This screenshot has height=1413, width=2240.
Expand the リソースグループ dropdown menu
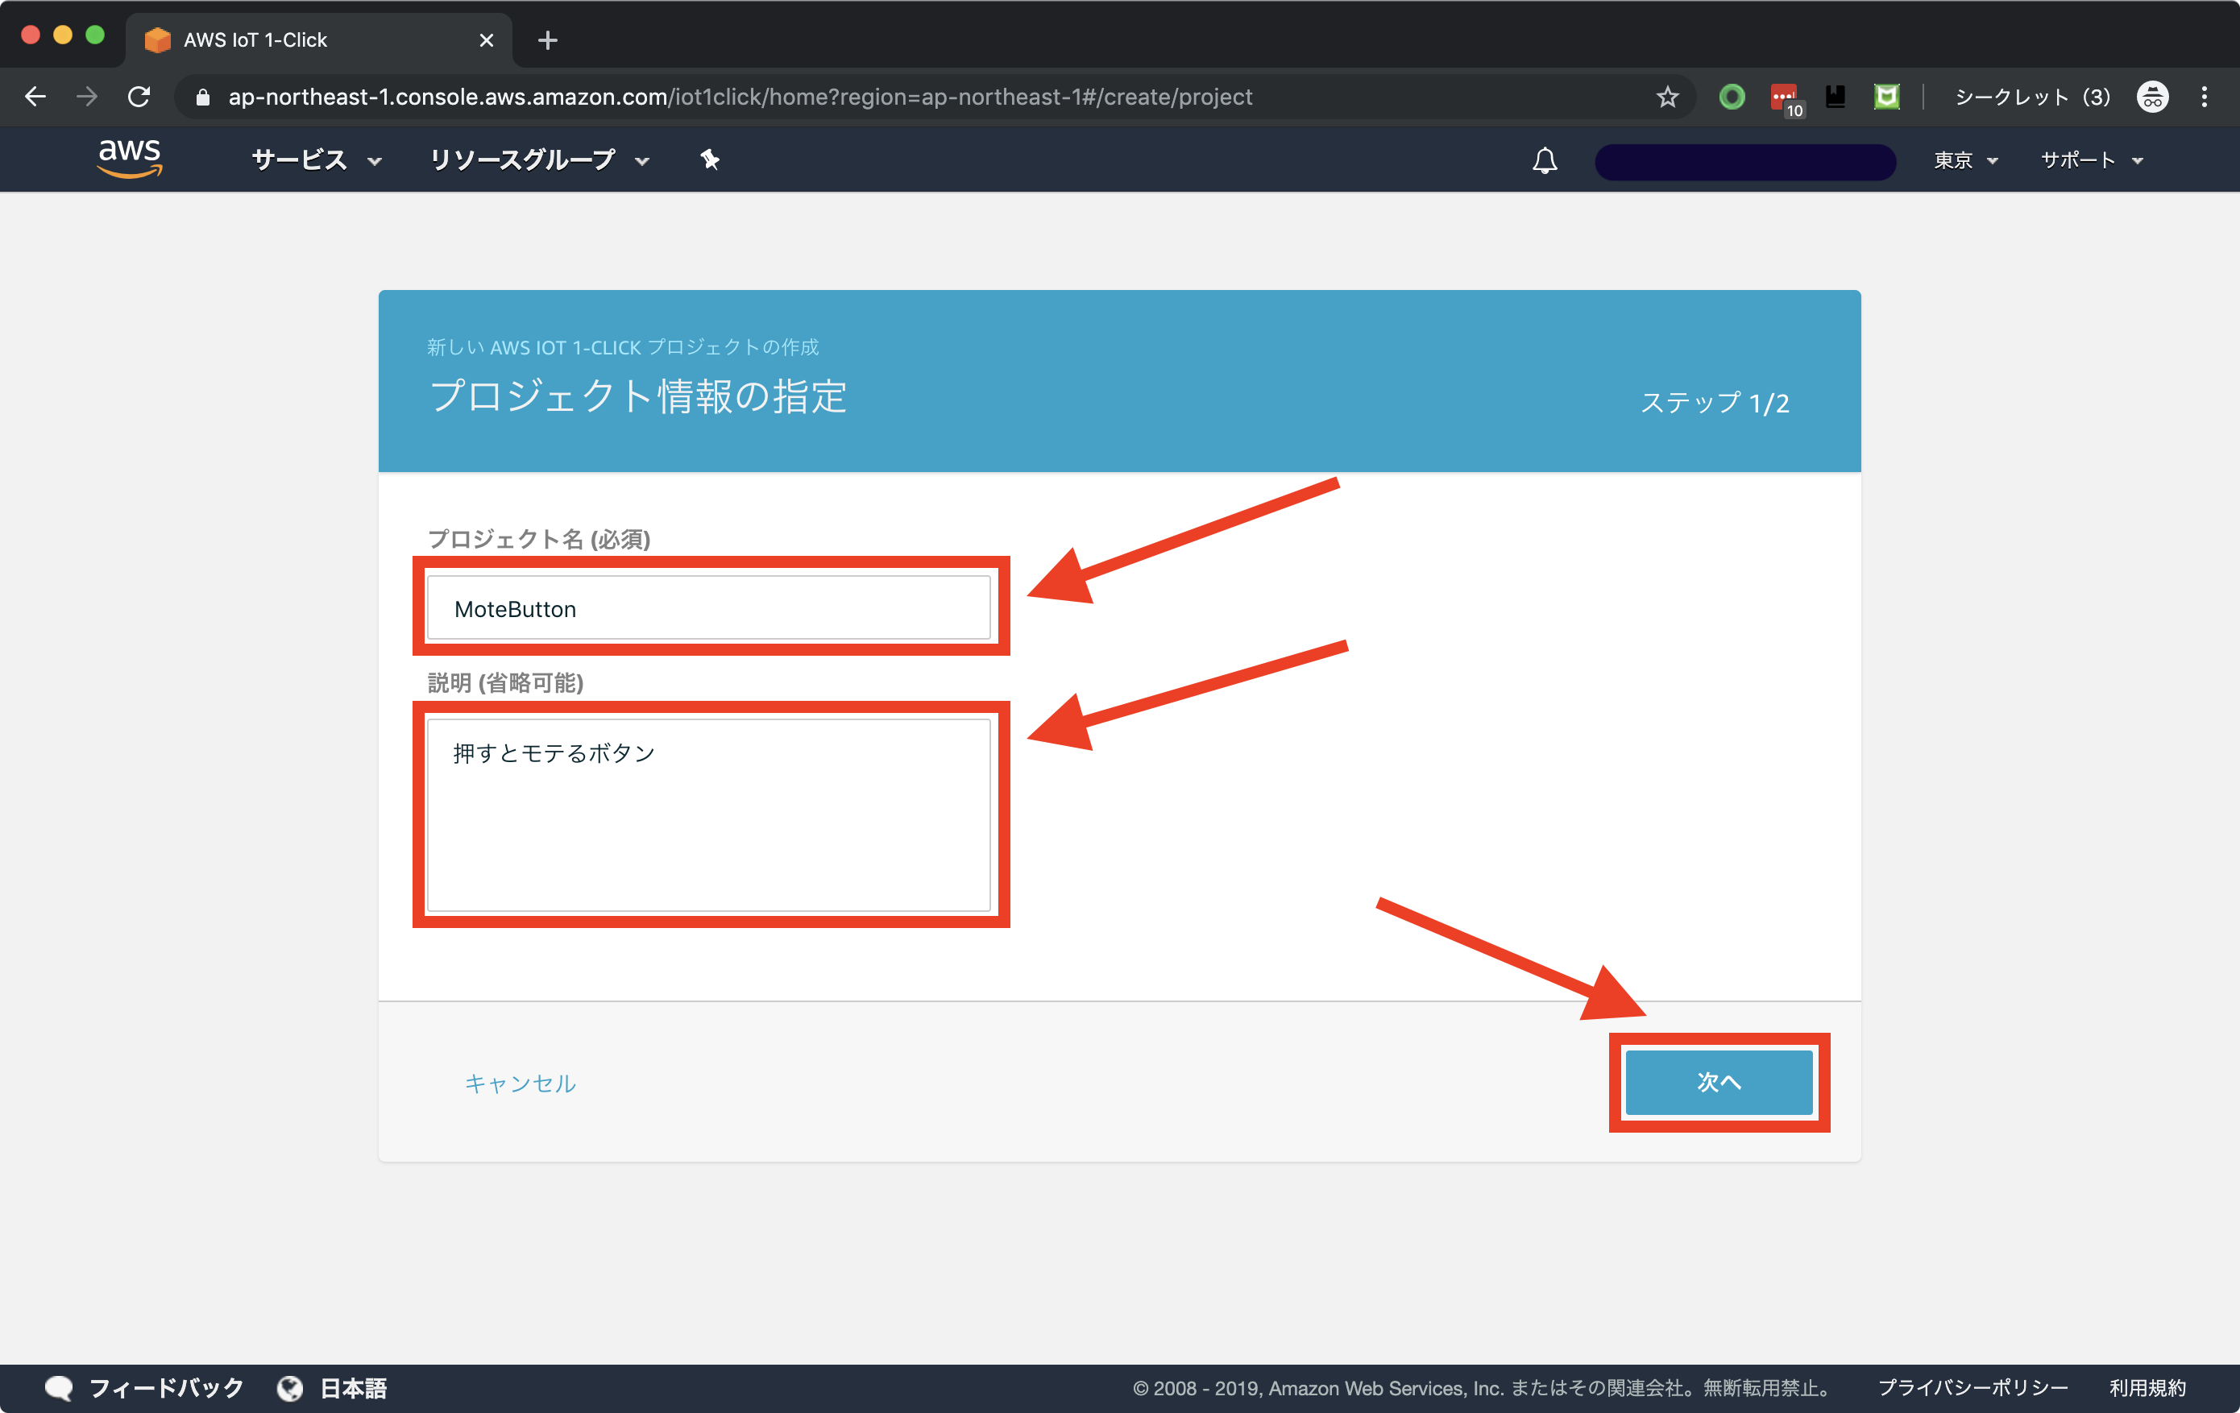coord(540,160)
